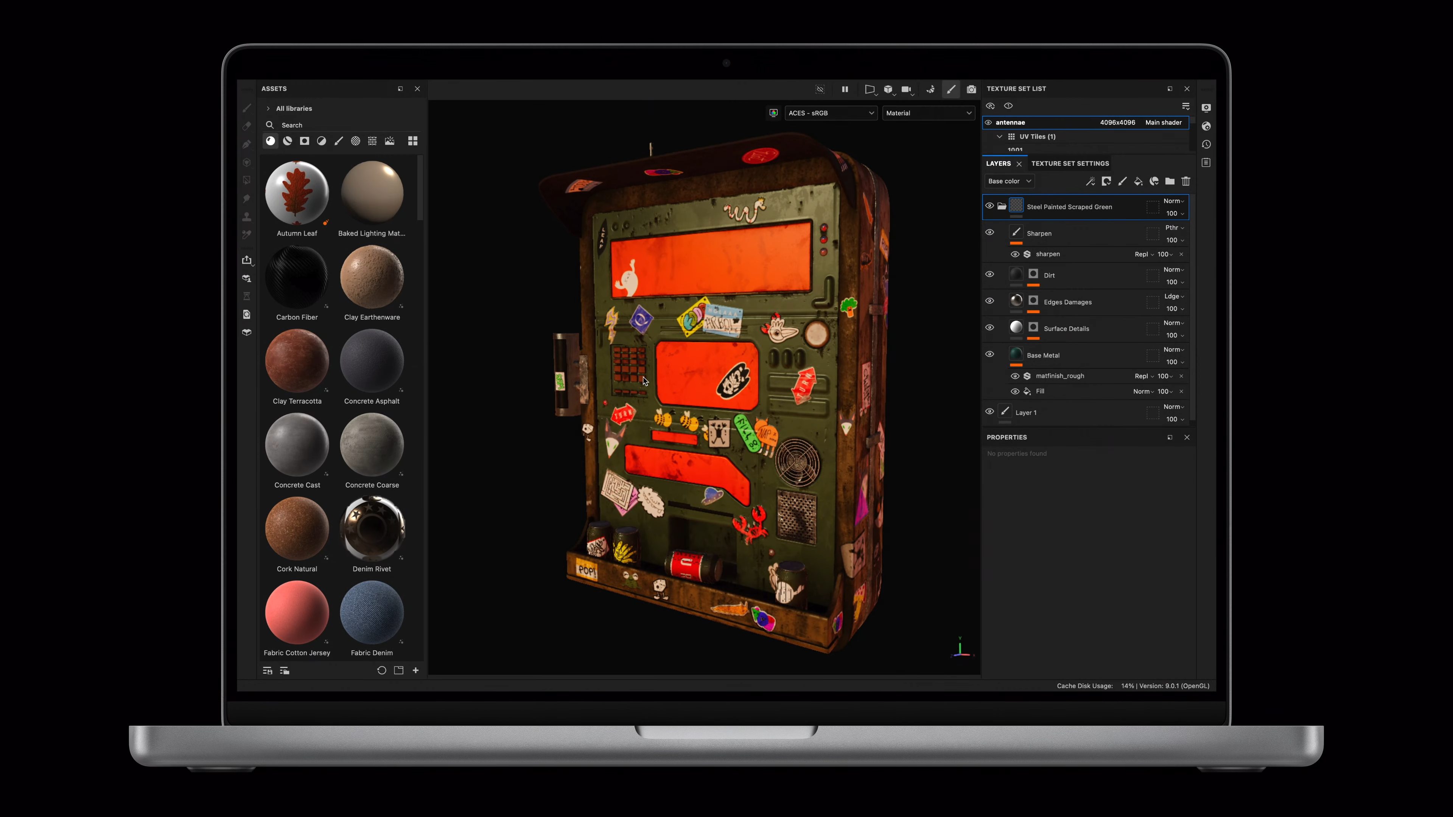Click the delete layer trash icon

pyautogui.click(x=1185, y=181)
